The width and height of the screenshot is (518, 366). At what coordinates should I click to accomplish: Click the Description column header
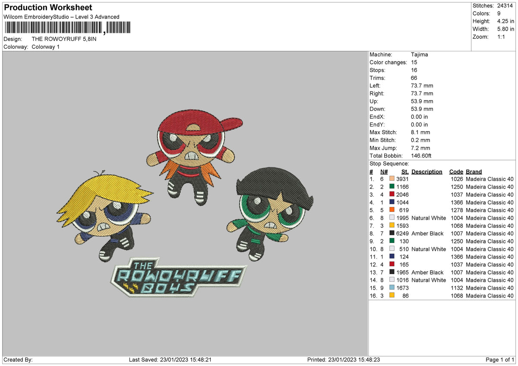pos(426,171)
